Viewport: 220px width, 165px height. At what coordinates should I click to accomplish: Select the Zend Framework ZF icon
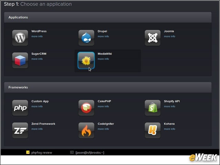point(20,130)
